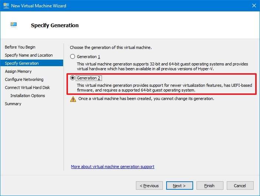Go to Connect Virtual Hard Disk step
This screenshot has height=196, width=260.
pyautogui.click(x=27, y=88)
